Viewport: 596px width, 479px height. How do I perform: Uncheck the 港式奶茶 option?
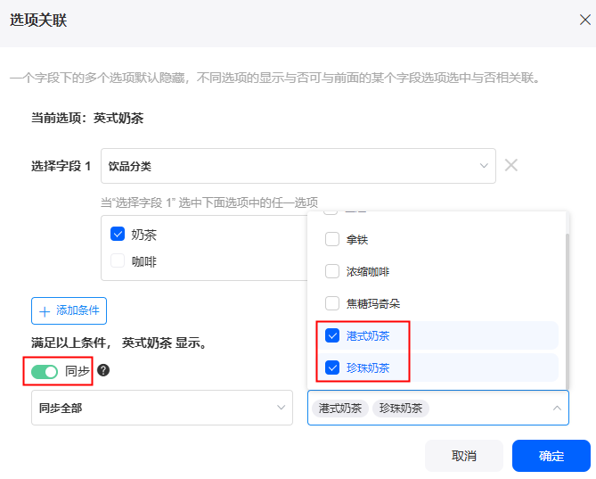click(332, 335)
